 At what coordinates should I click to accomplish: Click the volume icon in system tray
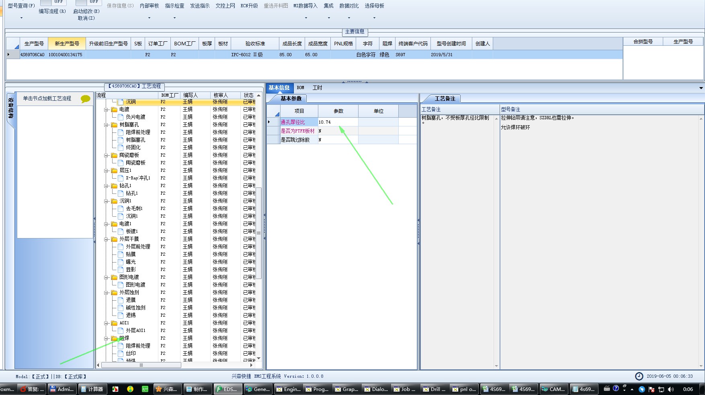click(670, 389)
